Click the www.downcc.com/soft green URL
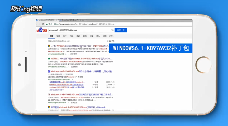This screenshot has width=228, height=126. pos(58,67)
